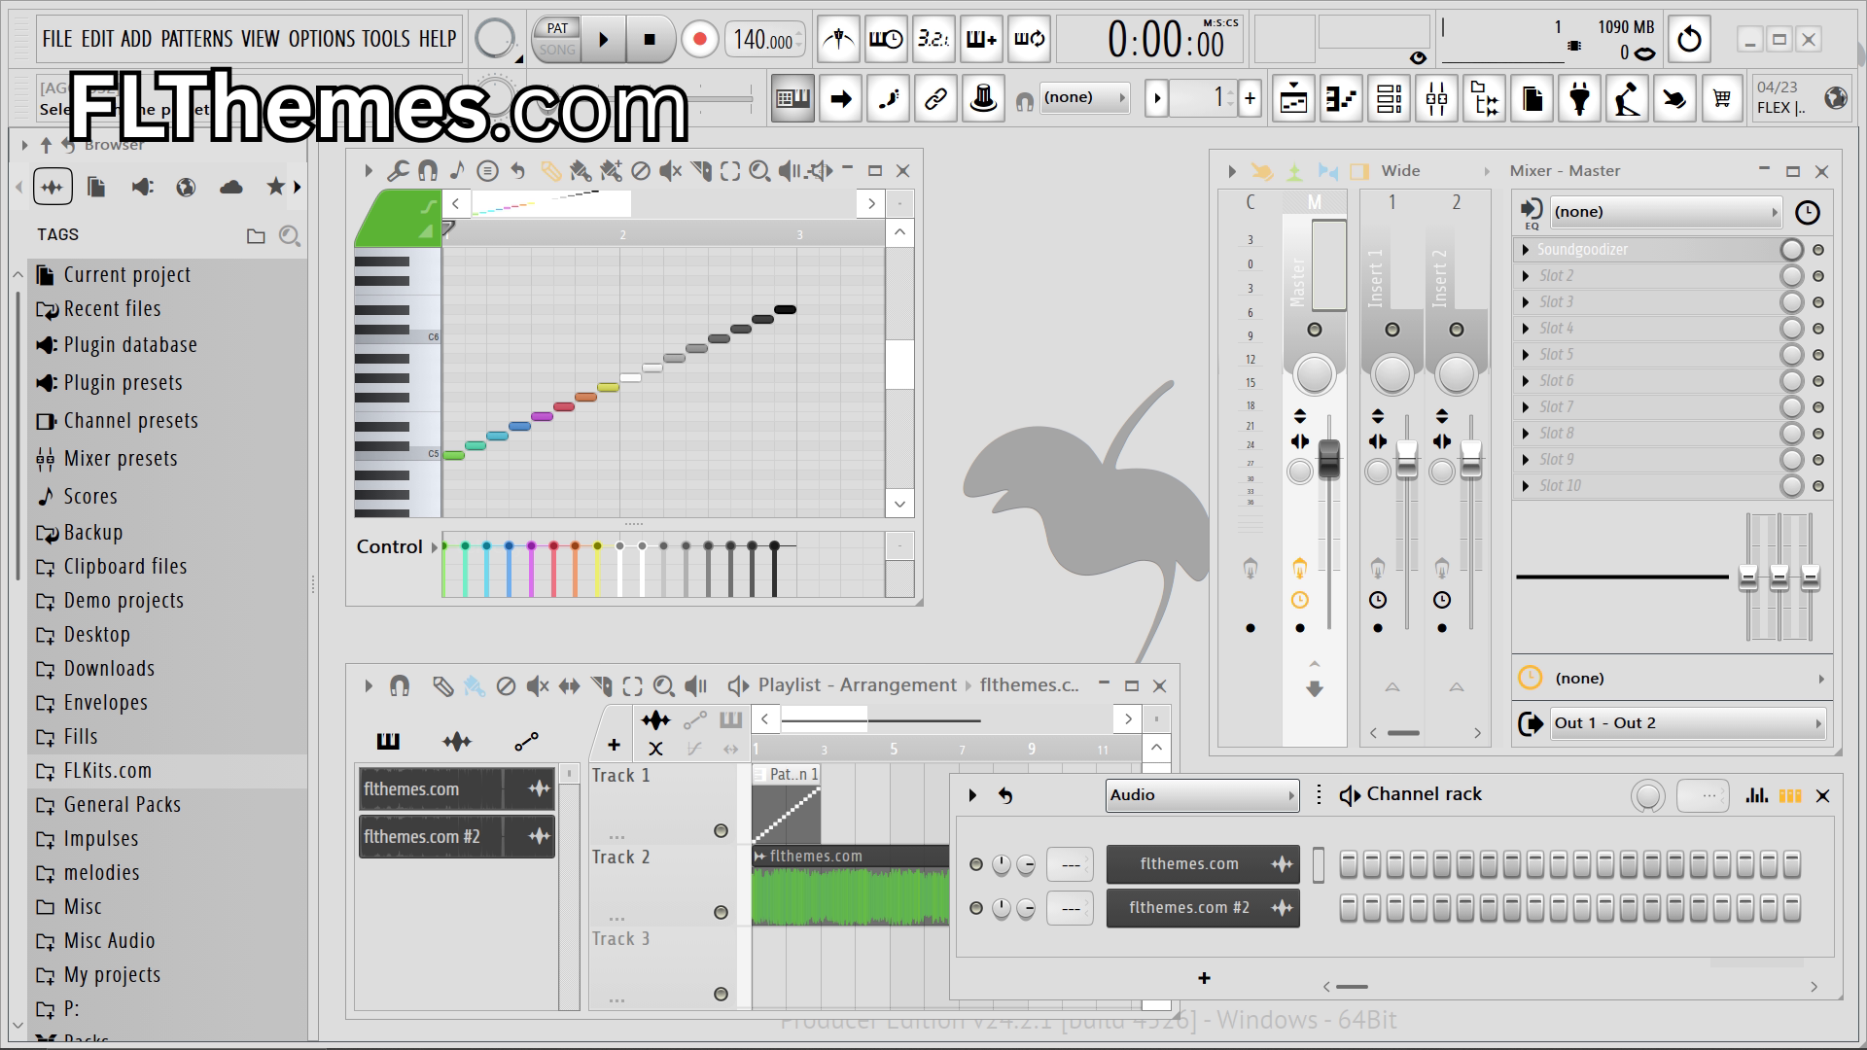The width and height of the screenshot is (1867, 1050).
Task: Select the piano roll Draw pencil tool
Action: tap(550, 171)
